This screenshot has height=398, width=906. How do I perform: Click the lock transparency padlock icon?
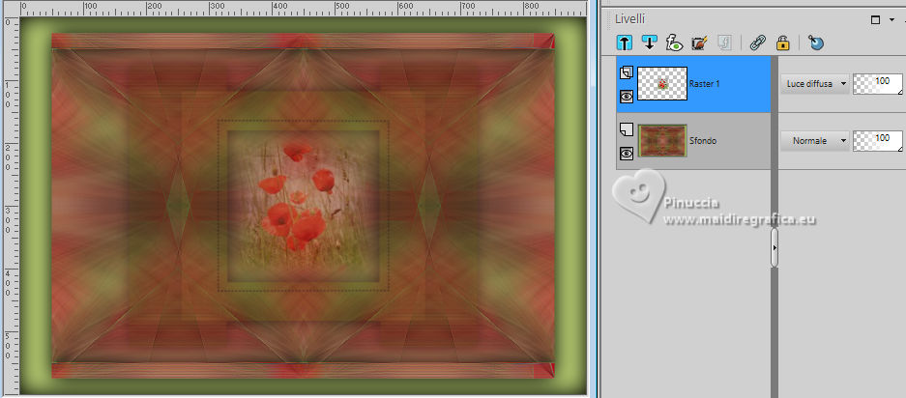click(x=782, y=43)
